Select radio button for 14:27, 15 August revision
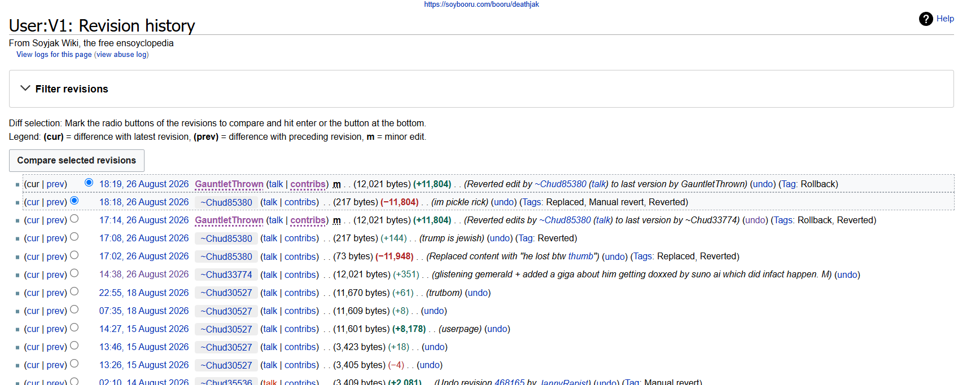Viewport: 958px width, 385px height. 74,328
